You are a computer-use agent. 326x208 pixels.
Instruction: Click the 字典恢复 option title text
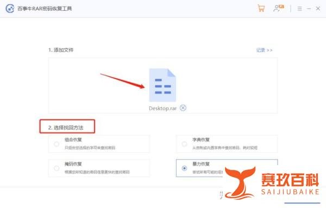(201, 140)
